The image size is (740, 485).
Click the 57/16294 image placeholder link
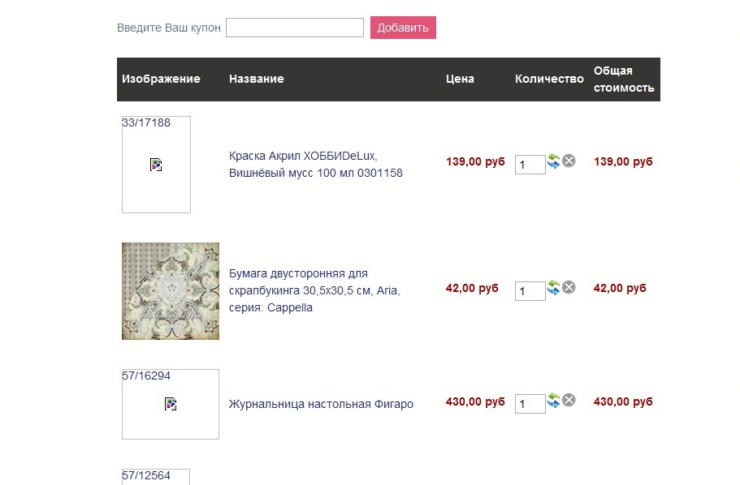click(171, 404)
